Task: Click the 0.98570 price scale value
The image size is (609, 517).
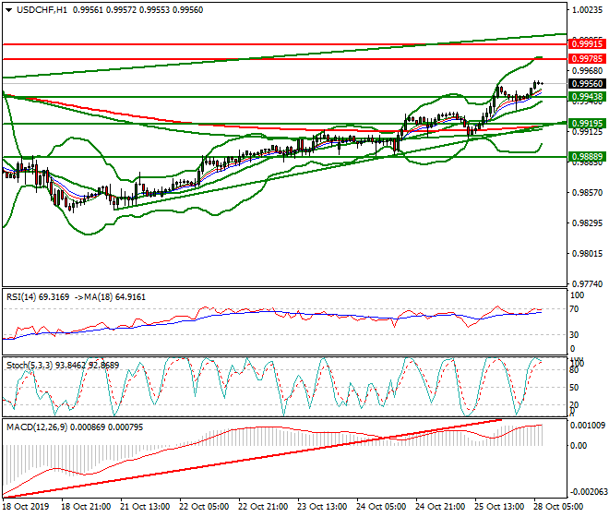Action: tap(587, 193)
